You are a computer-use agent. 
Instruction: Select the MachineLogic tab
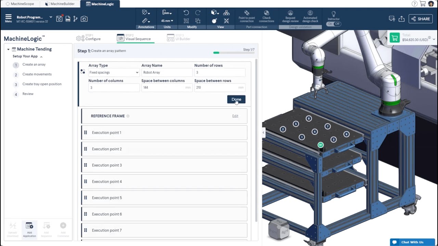point(100,4)
